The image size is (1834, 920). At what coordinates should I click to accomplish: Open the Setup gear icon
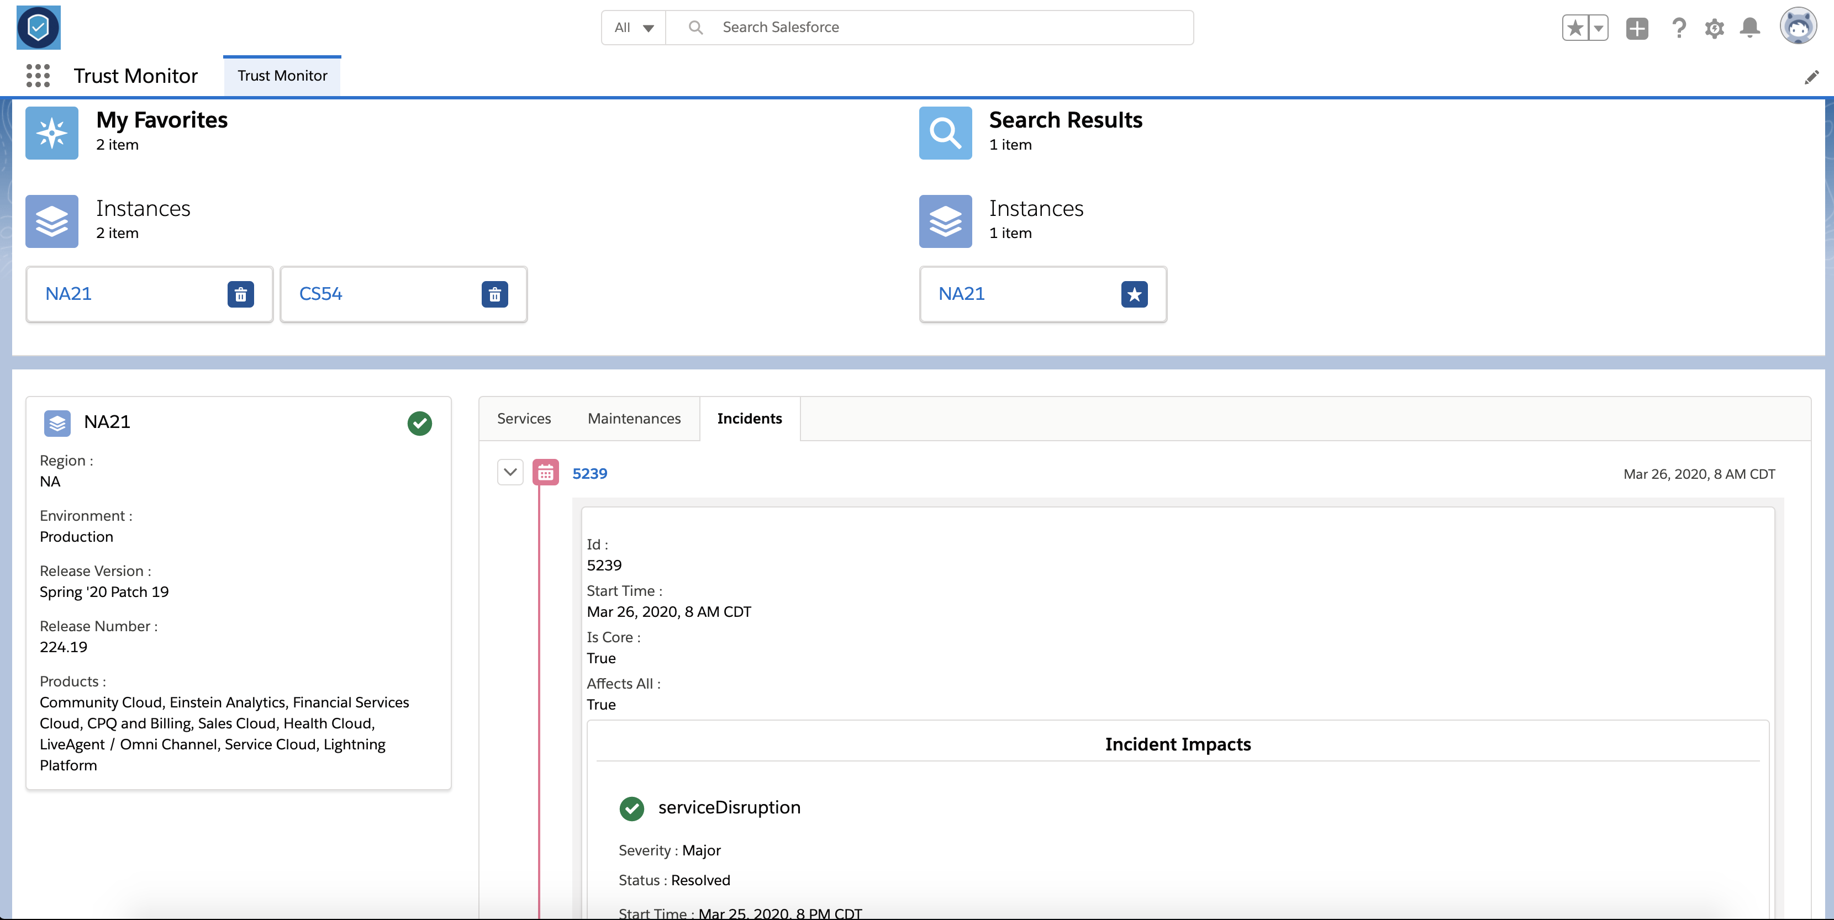(x=1714, y=28)
